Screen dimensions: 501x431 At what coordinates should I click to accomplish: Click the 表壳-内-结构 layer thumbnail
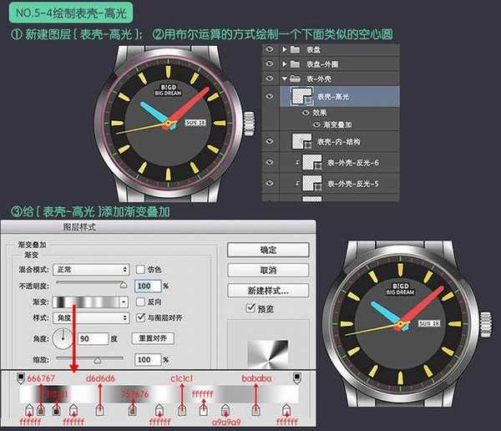click(300, 141)
